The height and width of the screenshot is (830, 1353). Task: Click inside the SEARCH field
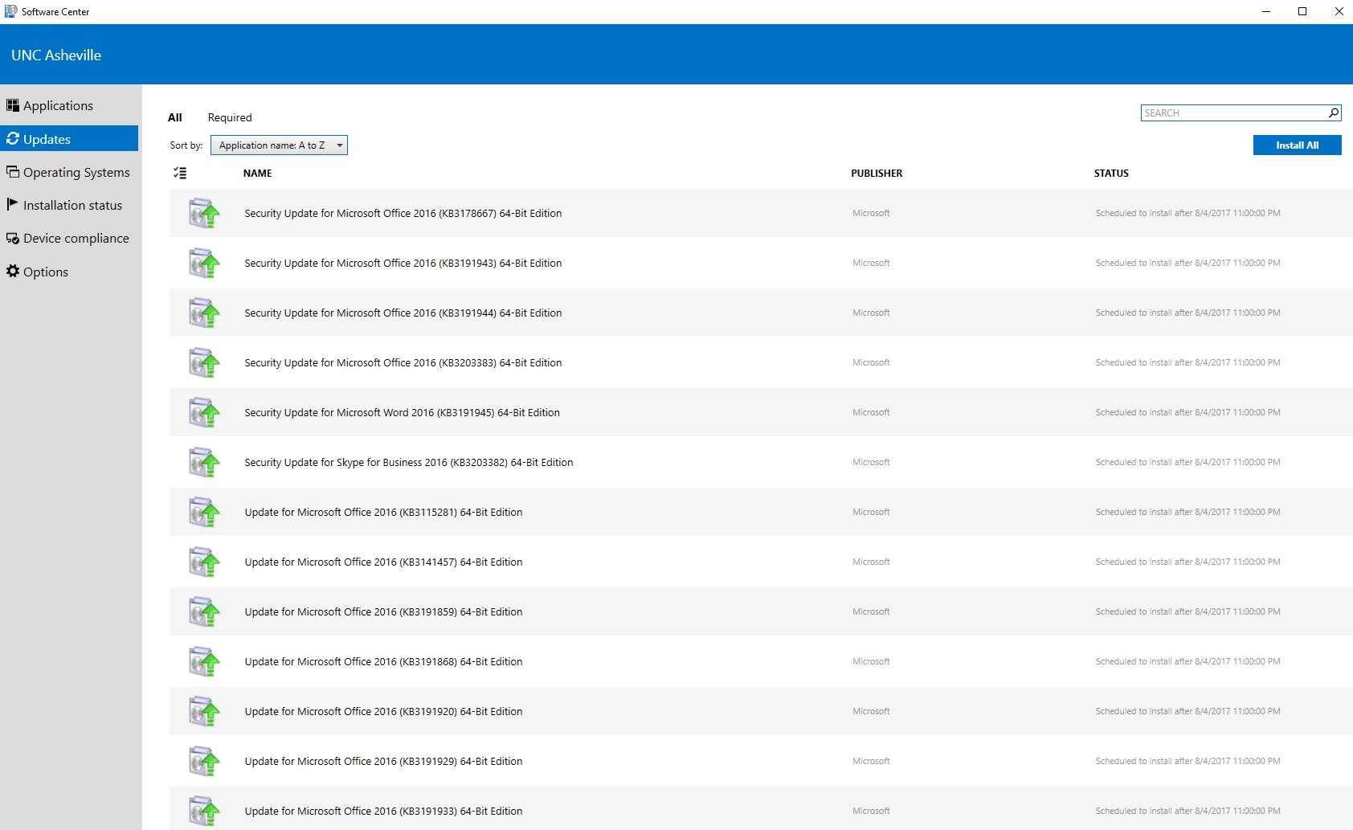coord(1221,112)
